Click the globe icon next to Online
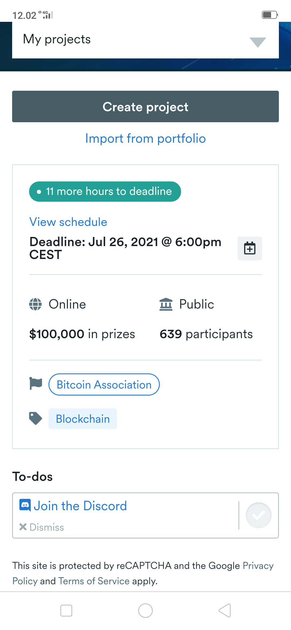This screenshot has width=291, height=630. [x=35, y=304]
